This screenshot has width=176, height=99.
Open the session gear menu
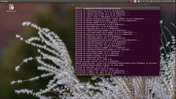coord(174,1)
